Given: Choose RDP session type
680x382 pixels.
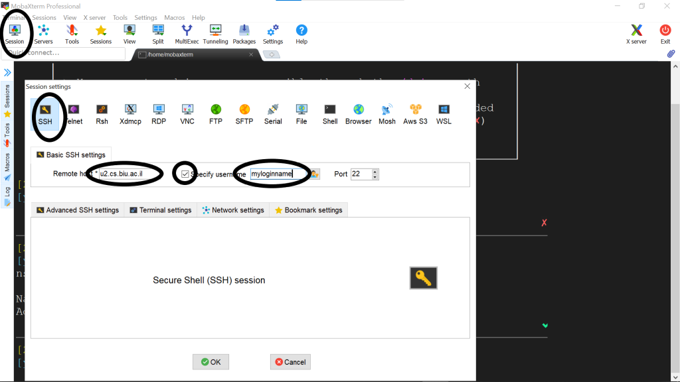Looking at the screenshot, I should 159,114.
